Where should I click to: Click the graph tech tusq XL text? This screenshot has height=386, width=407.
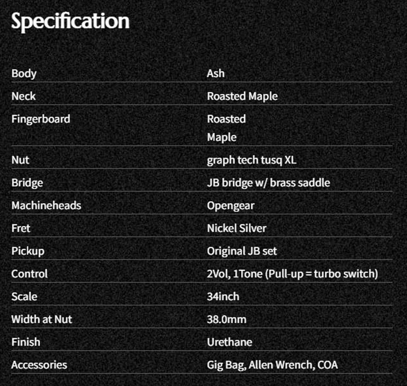click(x=252, y=160)
